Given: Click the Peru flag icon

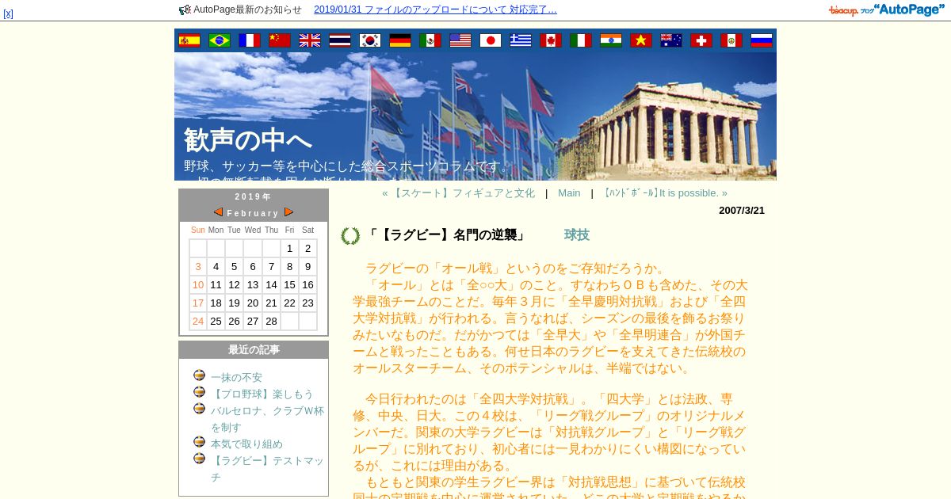Looking at the screenshot, I should 731,40.
